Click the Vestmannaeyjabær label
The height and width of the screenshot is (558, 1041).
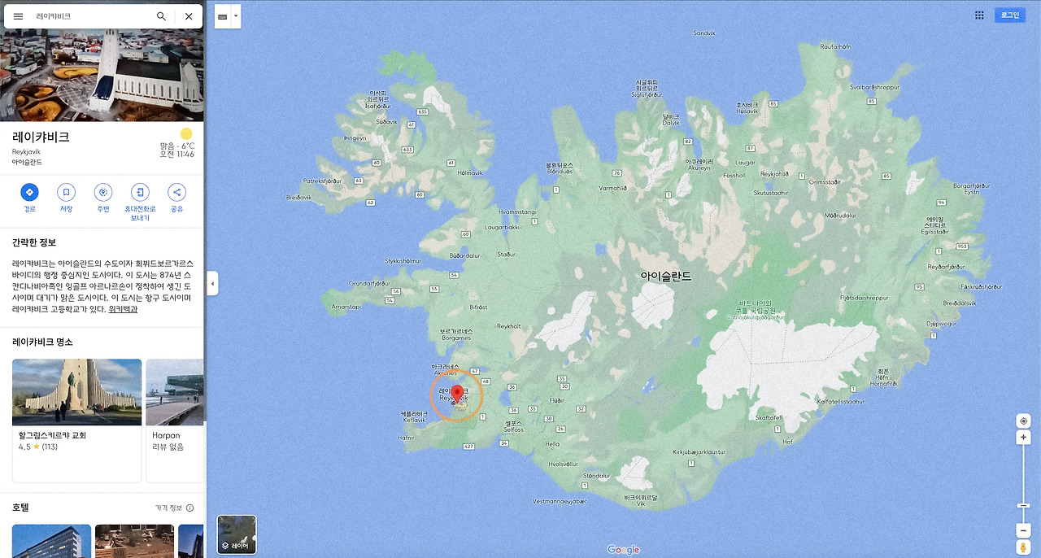[559, 502]
